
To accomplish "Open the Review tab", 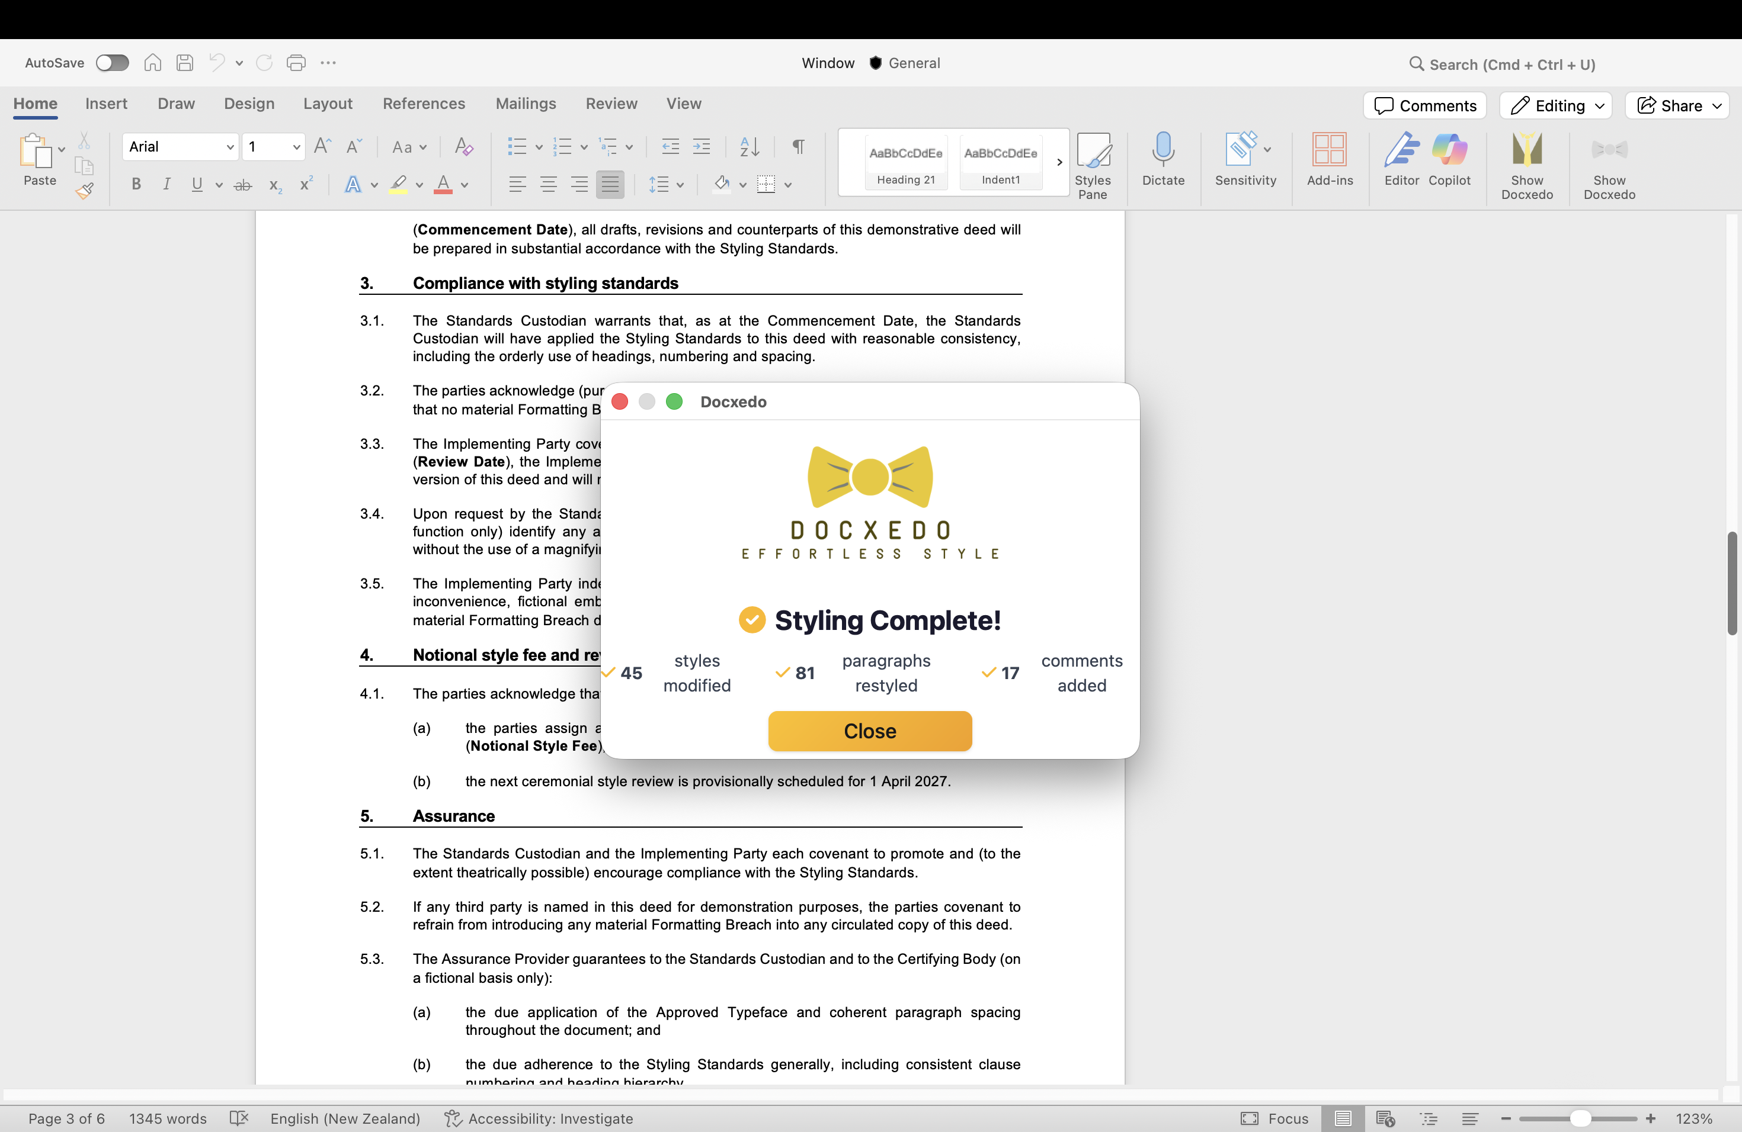I will [x=611, y=104].
